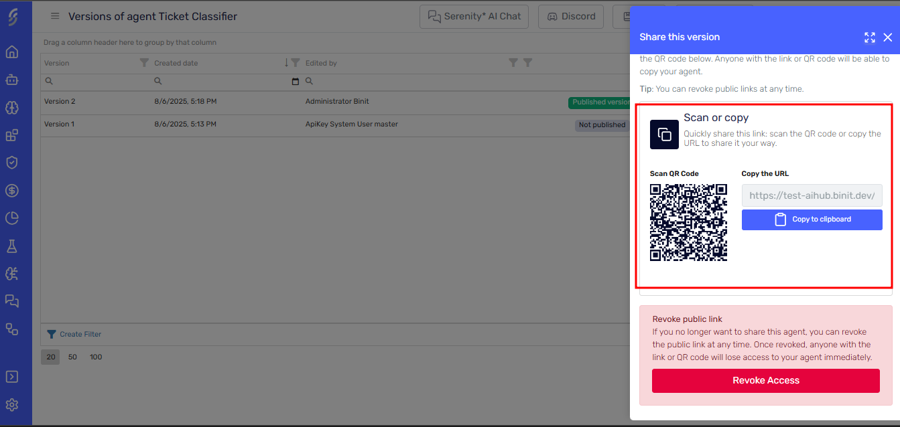Open the head with checklist icon in the sidebar

coord(12,273)
